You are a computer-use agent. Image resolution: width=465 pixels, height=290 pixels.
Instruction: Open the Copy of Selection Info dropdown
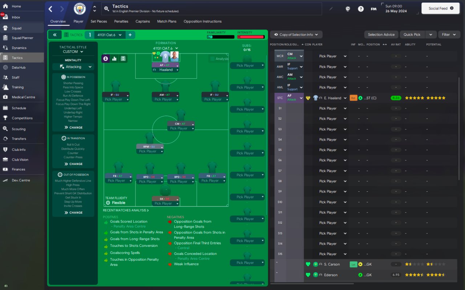coord(296,34)
